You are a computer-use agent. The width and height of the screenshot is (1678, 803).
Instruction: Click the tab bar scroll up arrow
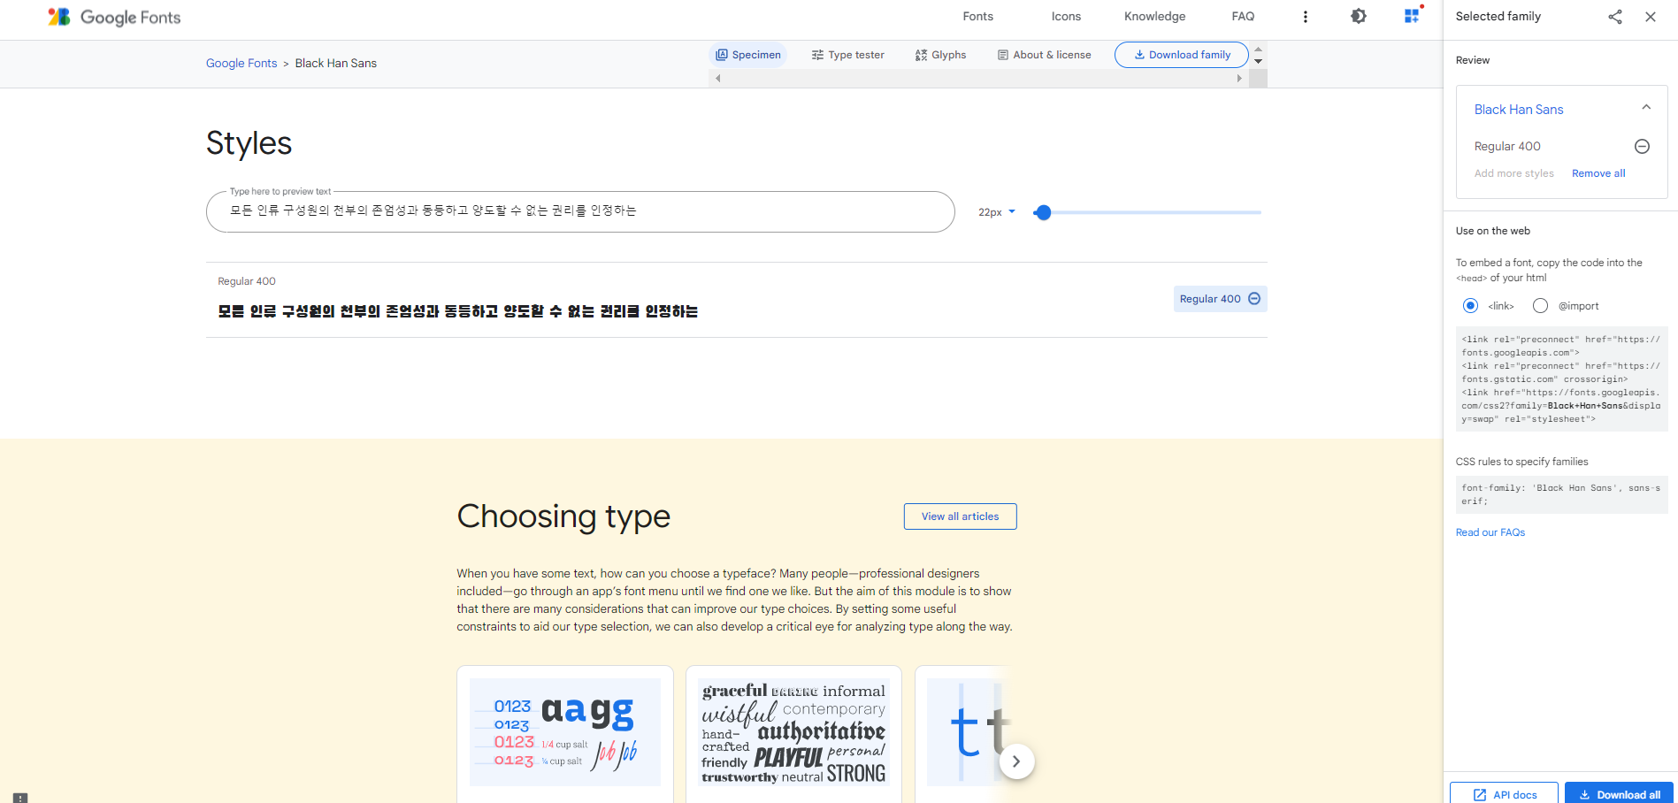point(1259,49)
